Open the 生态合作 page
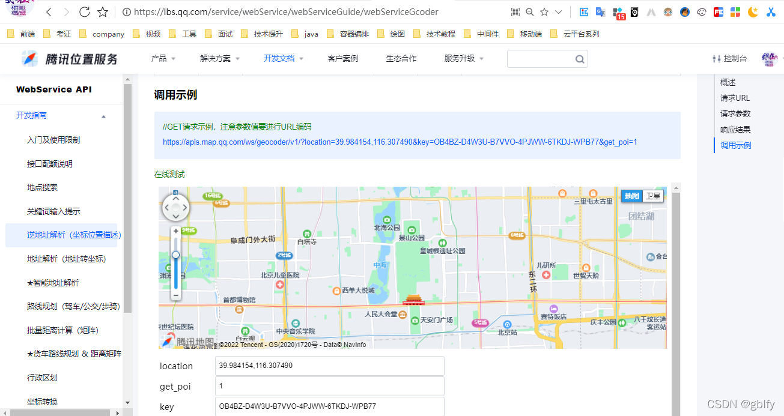Image resolution: width=784 pixels, height=416 pixels. 401,58
